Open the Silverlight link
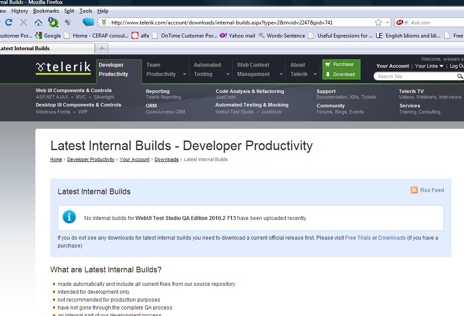Screen dimensions: 464x316 coord(104,97)
